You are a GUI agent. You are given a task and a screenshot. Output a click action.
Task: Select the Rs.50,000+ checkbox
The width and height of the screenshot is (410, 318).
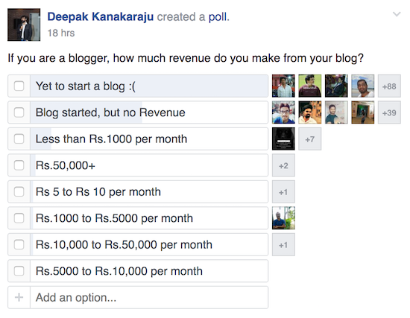[x=19, y=165]
